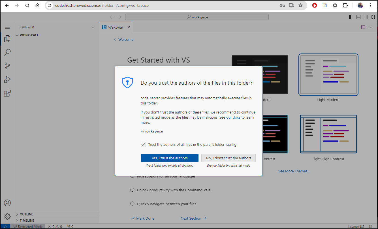Click the split editor right icon

[x=363, y=27]
